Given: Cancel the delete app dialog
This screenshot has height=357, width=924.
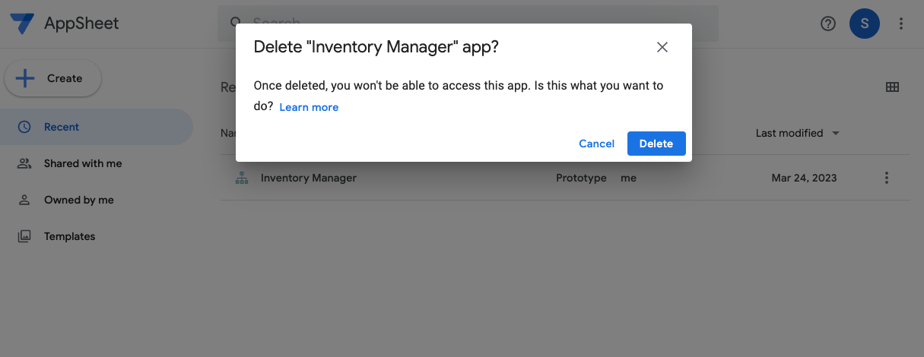Looking at the screenshot, I should (596, 144).
